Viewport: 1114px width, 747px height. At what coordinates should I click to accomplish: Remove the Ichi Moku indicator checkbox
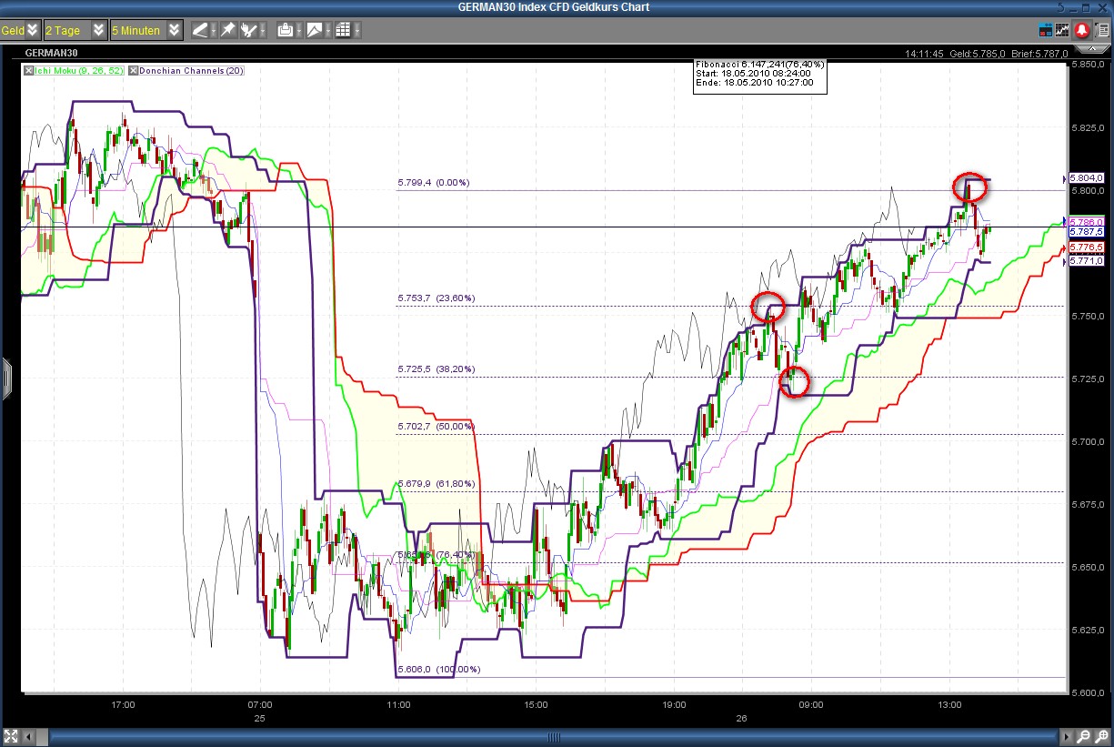pyautogui.click(x=29, y=70)
